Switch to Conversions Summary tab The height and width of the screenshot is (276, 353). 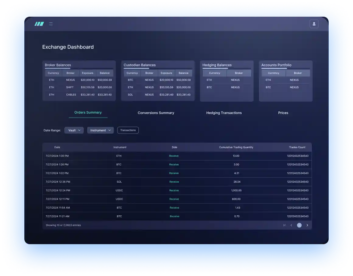pyautogui.click(x=156, y=113)
